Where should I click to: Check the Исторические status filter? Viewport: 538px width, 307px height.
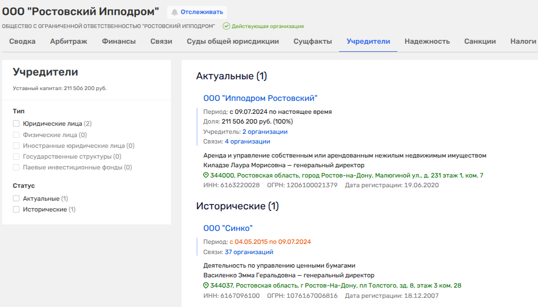click(x=16, y=209)
